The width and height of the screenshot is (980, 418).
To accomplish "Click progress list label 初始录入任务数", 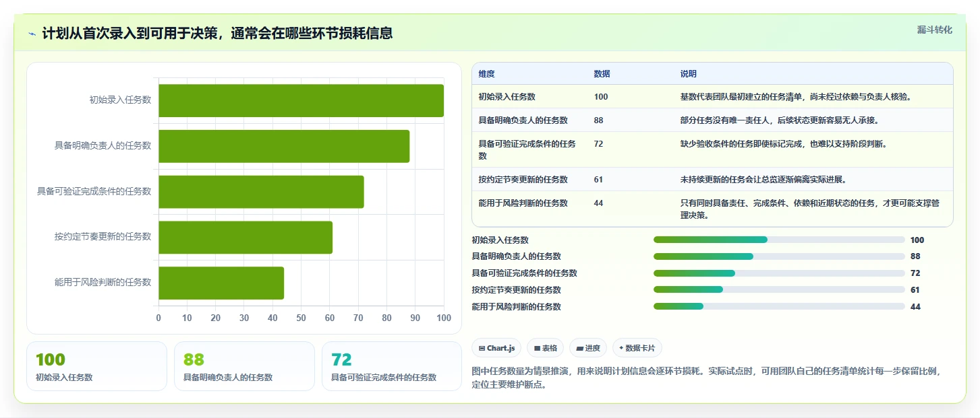I will [500, 240].
